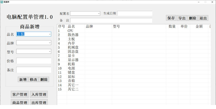Click the 退出 button
The height and width of the screenshot is (109, 216).
click(x=203, y=18)
